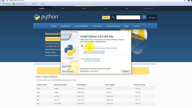Click the 'Release schedule' column header
Image resolution: width=192 pixels, height=108 pixels.
tap(139, 85)
